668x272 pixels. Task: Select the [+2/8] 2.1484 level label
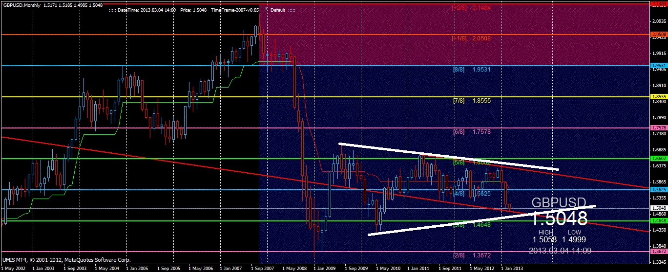471,8
